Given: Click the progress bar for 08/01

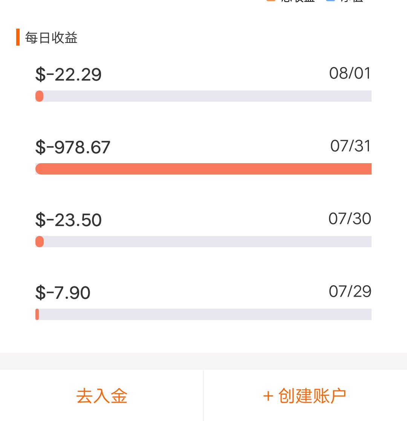Looking at the screenshot, I should click(x=203, y=96).
